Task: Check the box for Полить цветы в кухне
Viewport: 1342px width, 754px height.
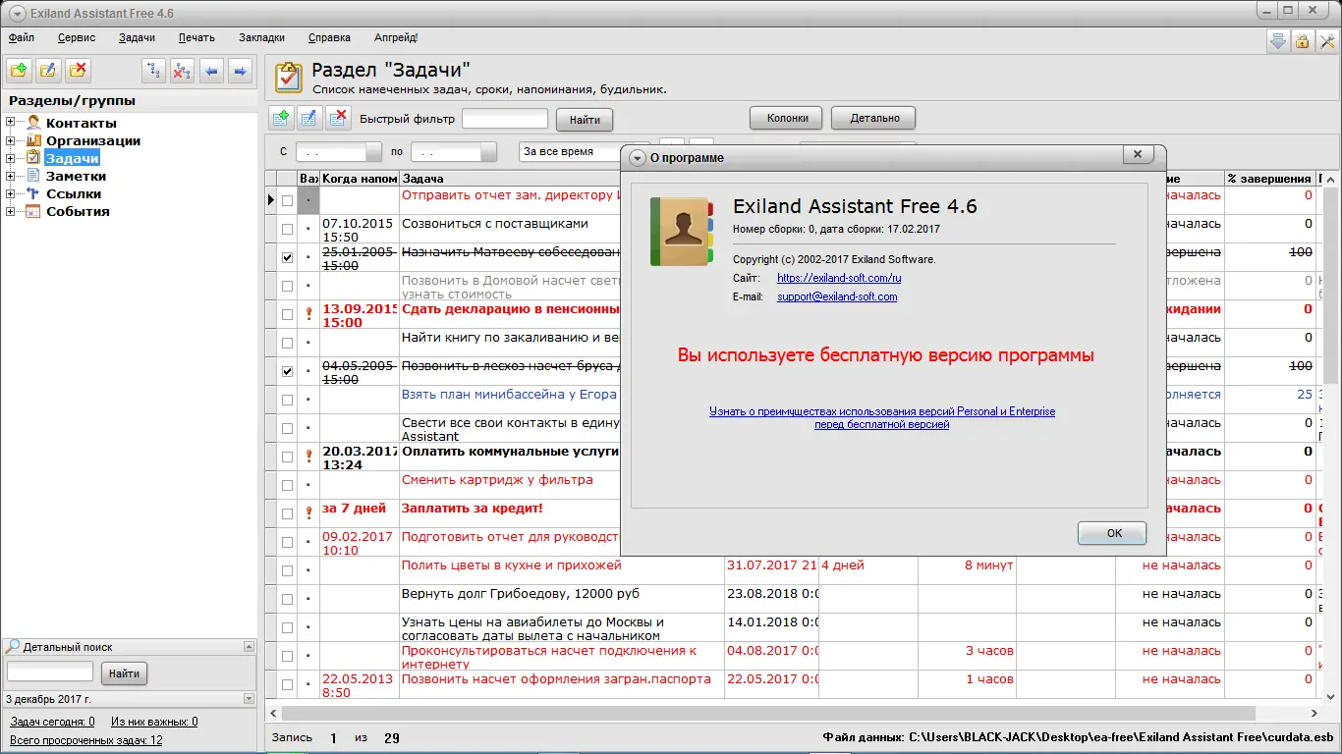Action: [287, 570]
